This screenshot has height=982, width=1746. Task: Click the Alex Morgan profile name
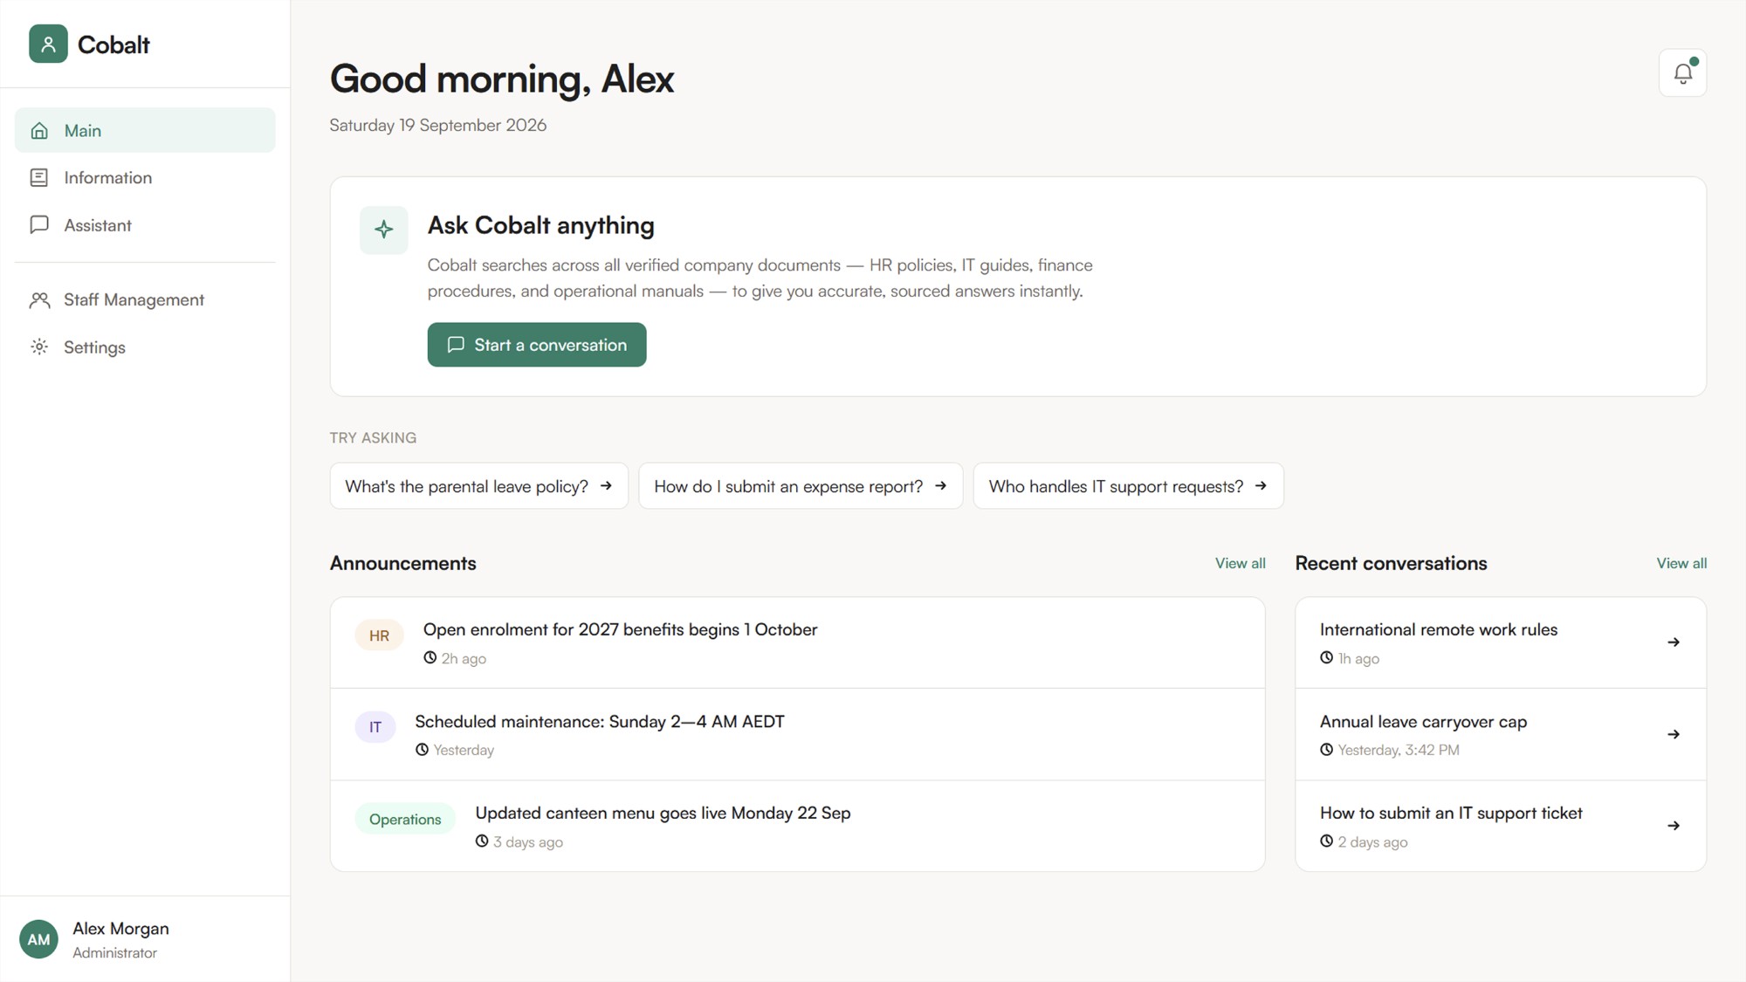point(120,929)
